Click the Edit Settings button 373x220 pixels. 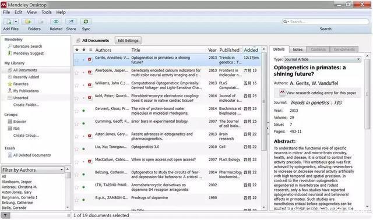pyautogui.click(x=128, y=40)
